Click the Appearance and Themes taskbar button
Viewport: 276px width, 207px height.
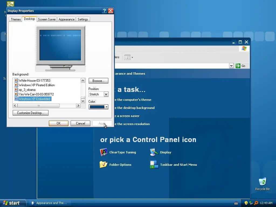click(x=50, y=203)
